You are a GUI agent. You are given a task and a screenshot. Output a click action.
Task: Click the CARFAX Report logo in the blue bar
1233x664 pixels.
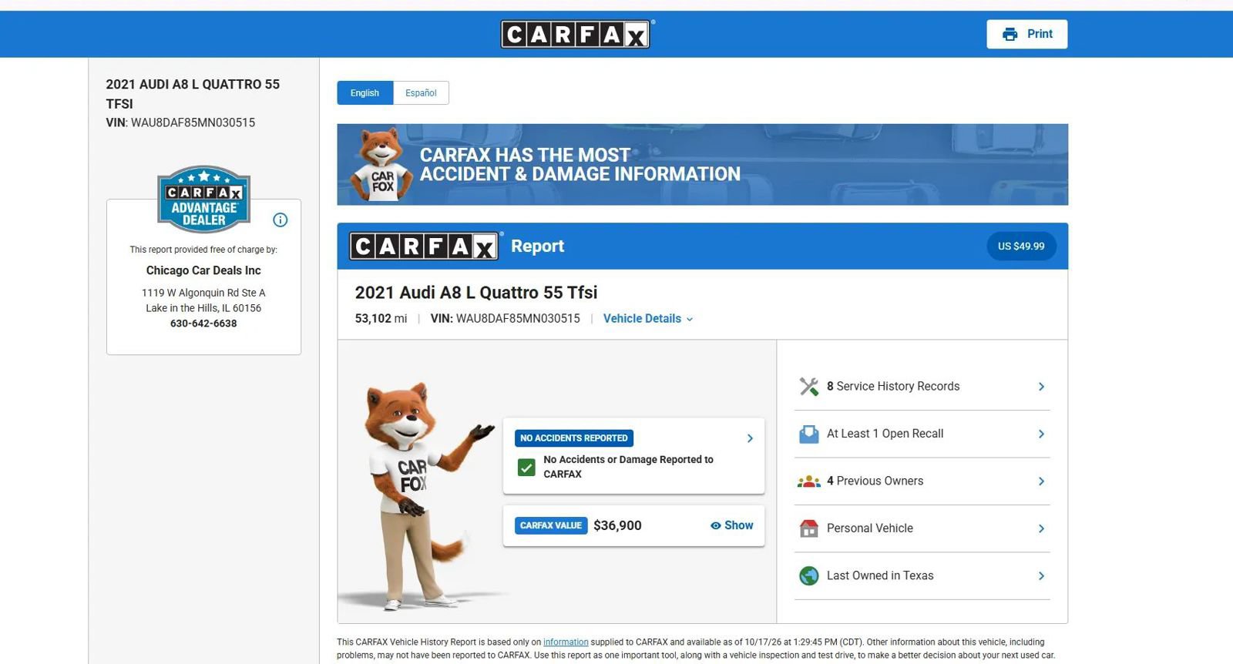tap(426, 246)
